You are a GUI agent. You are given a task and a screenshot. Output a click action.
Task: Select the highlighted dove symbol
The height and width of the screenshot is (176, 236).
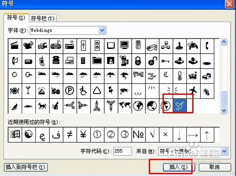click(x=179, y=106)
